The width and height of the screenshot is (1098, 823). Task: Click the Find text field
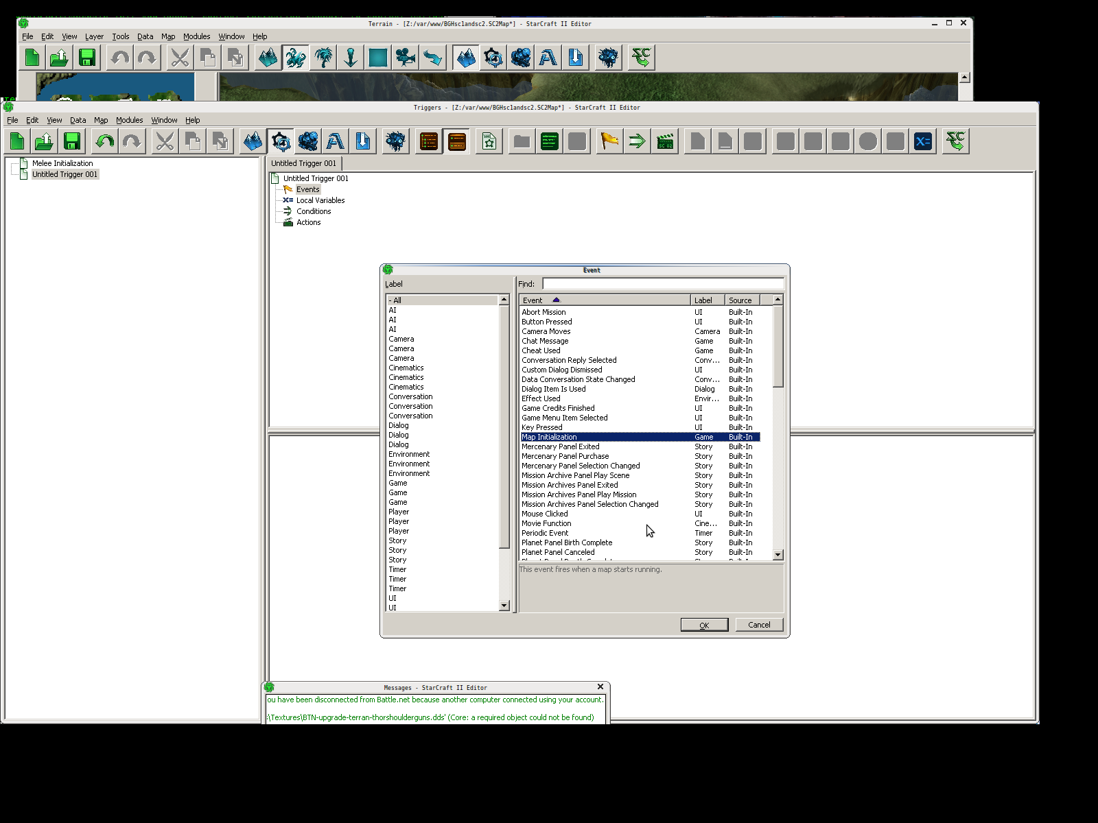point(662,284)
